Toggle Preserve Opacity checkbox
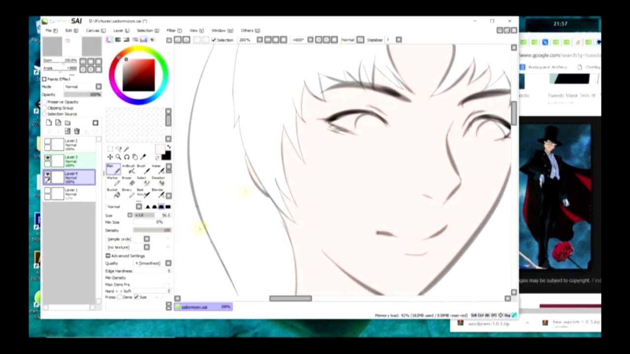This screenshot has height=354, width=630. [x=44, y=102]
